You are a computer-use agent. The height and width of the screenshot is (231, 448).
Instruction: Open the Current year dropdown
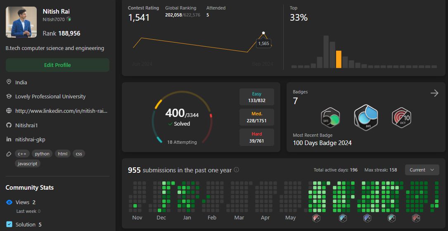[422, 170]
